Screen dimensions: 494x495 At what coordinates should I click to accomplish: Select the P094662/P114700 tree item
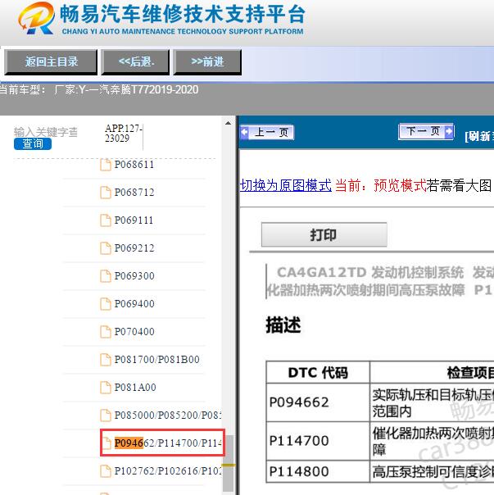click(168, 443)
